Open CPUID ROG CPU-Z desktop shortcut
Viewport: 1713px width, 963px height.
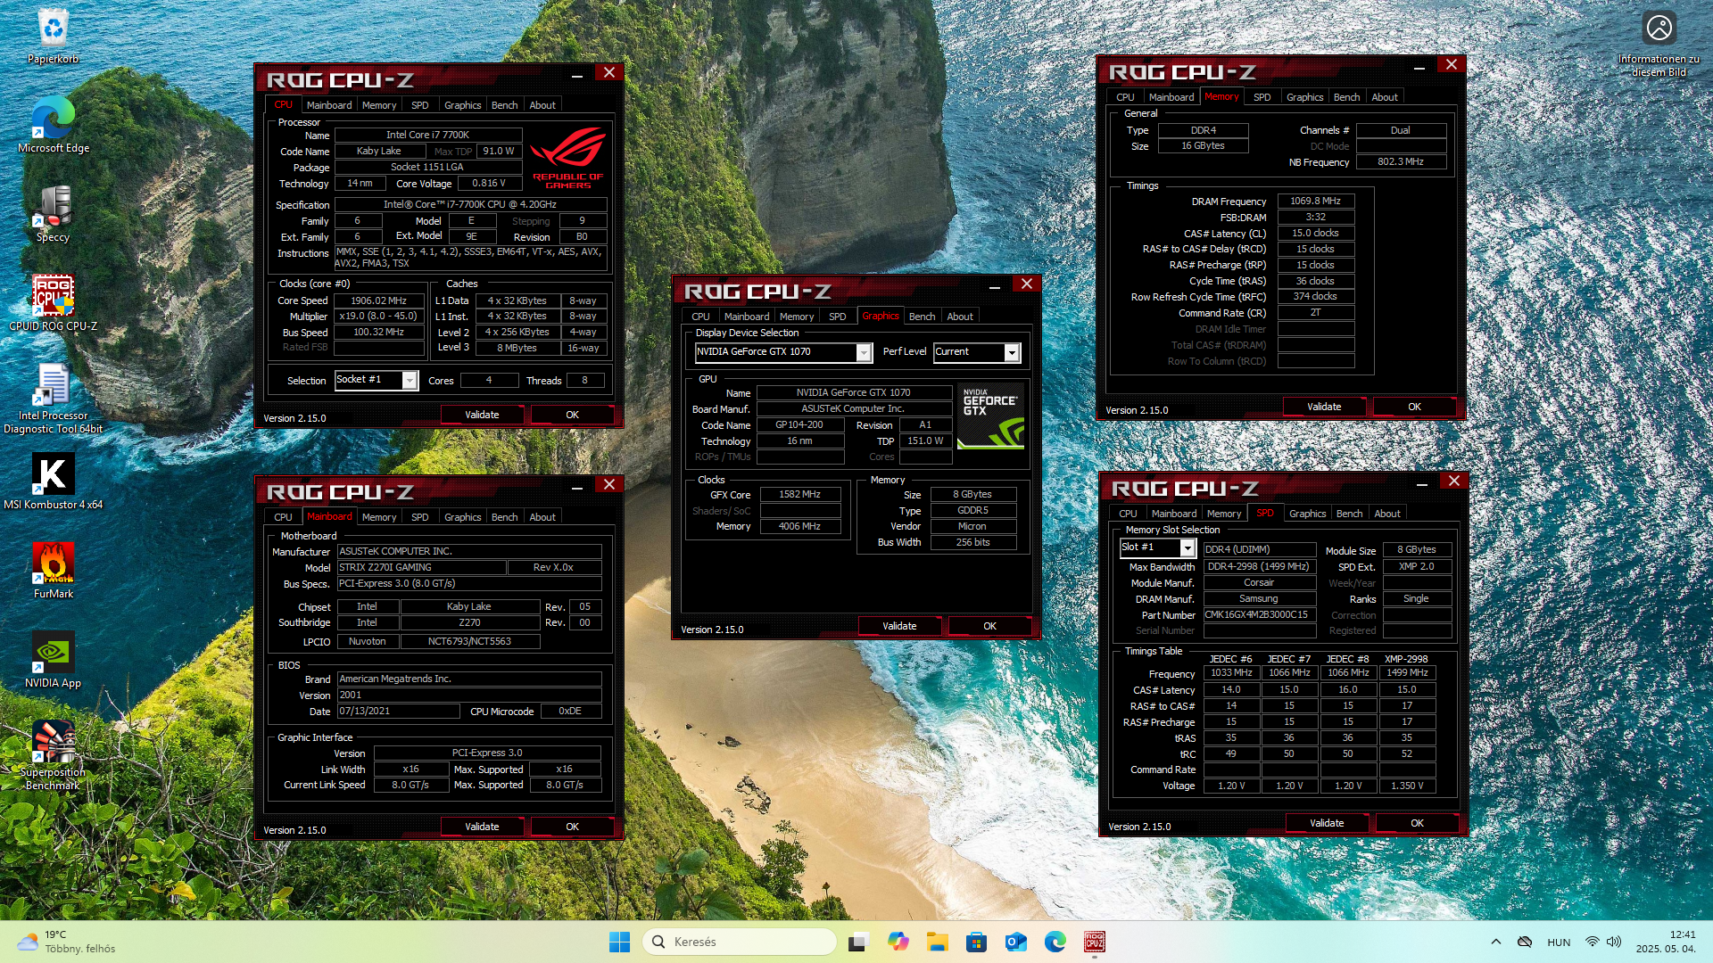(x=54, y=303)
